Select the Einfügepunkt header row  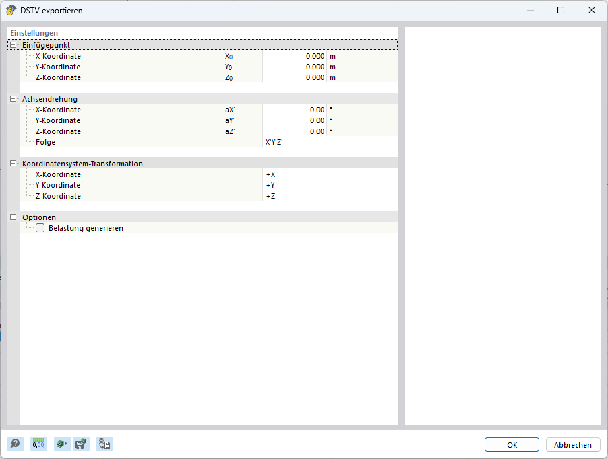click(x=202, y=45)
